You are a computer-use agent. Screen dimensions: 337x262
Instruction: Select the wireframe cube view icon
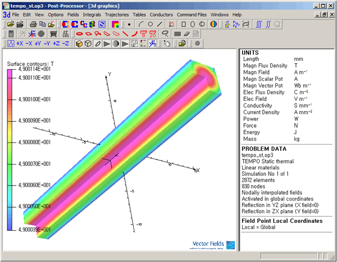click(x=88, y=44)
